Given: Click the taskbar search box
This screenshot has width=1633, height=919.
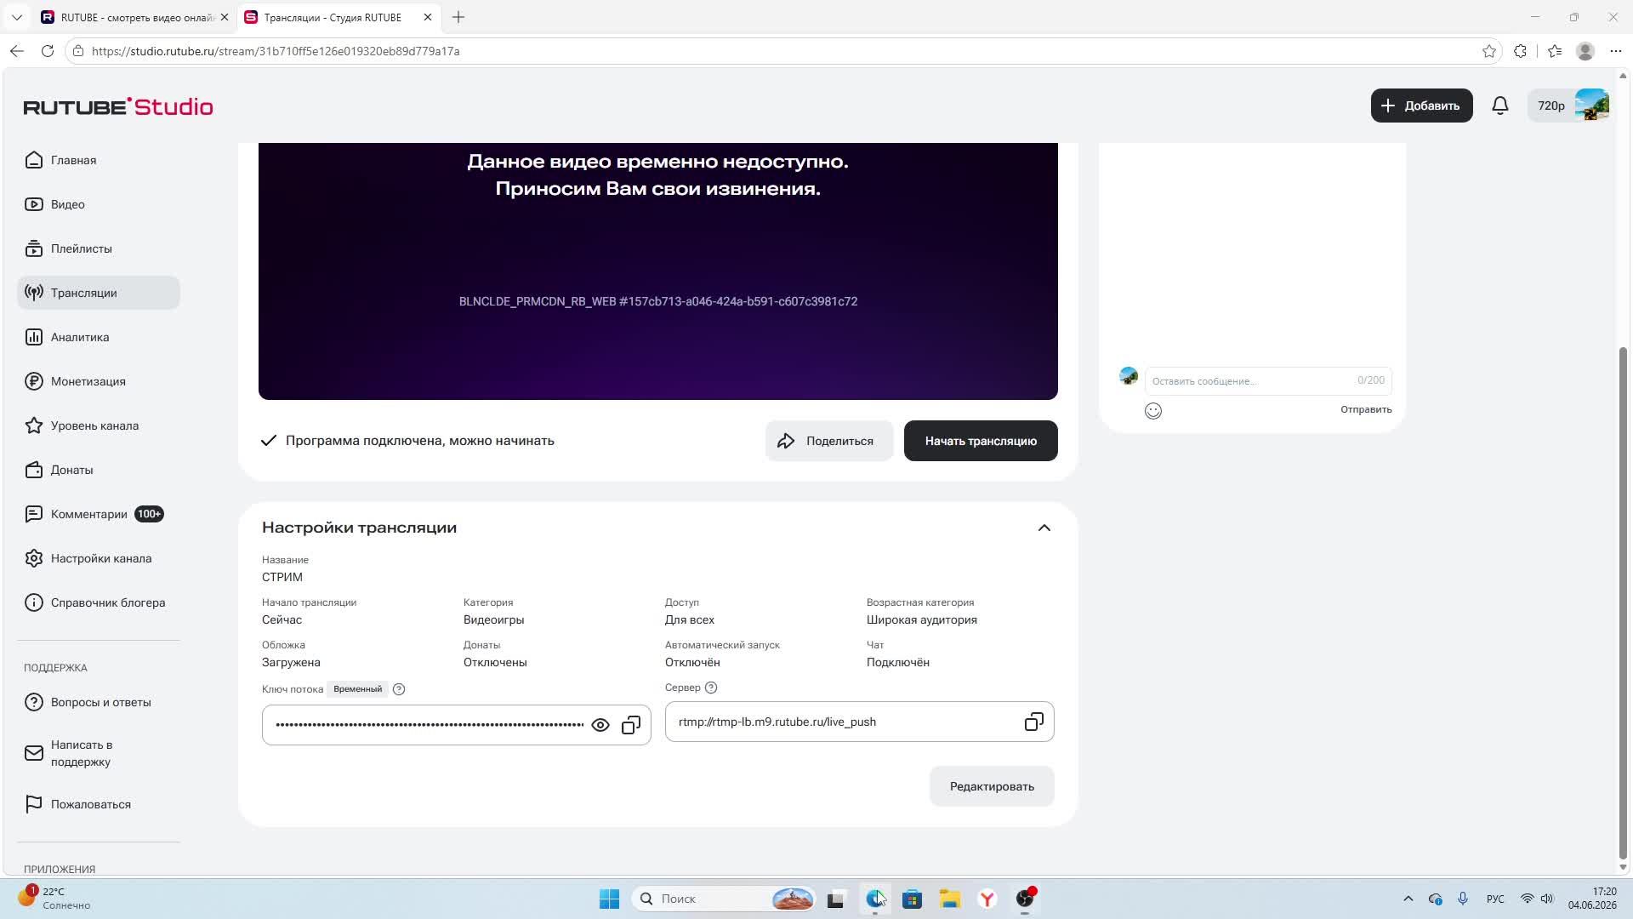Looking at the screenshot, I should coord(725,899).
